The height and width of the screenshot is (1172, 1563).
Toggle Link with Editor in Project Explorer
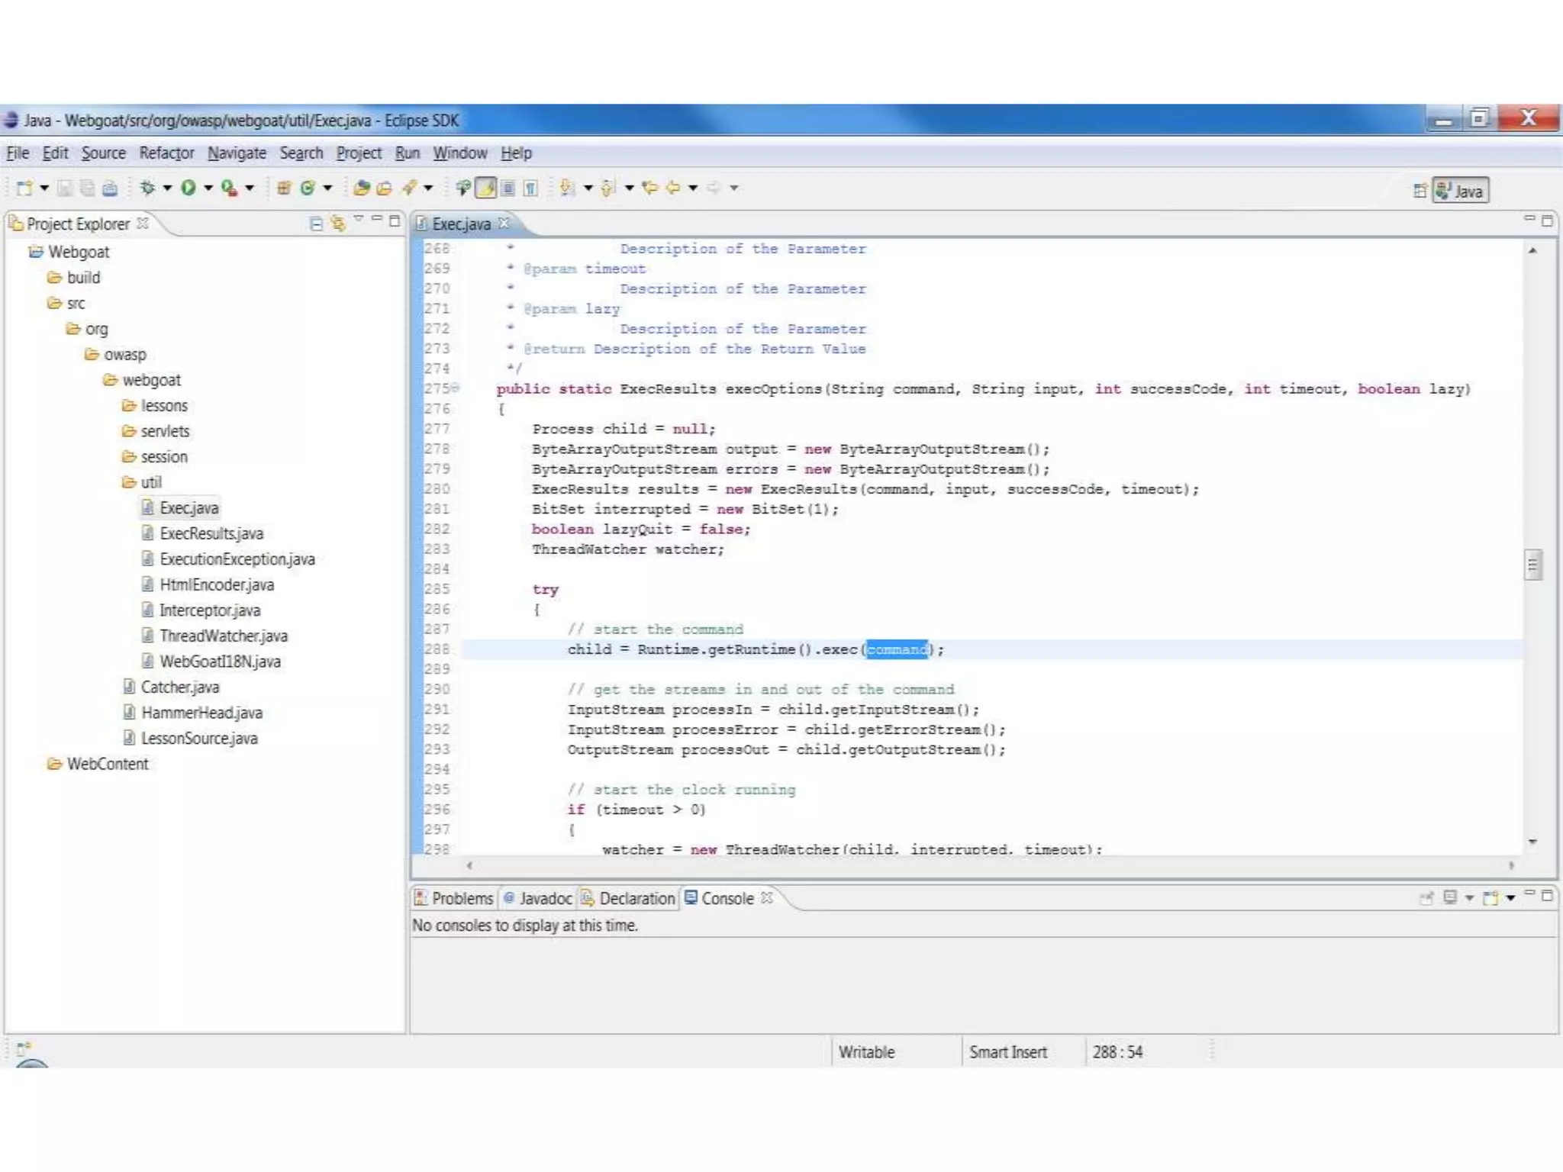coord(337,223)
